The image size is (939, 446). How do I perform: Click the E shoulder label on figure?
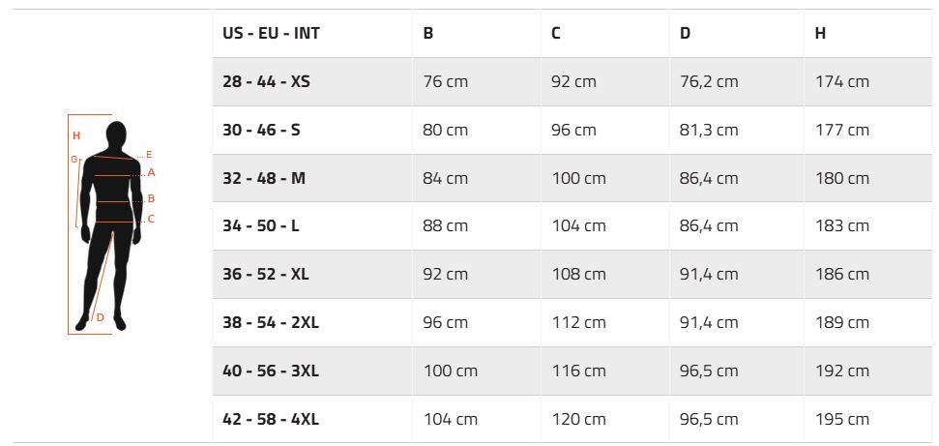(149, 155)
